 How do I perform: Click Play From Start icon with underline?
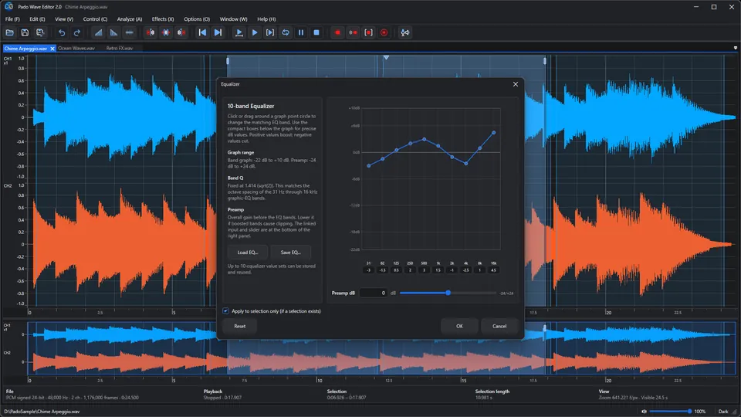[x=239, y=32]
